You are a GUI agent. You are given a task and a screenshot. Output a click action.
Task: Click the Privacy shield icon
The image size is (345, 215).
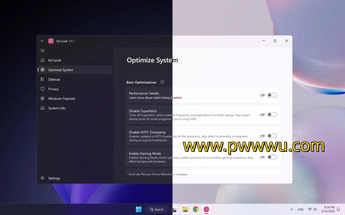(x=42, y=89)
